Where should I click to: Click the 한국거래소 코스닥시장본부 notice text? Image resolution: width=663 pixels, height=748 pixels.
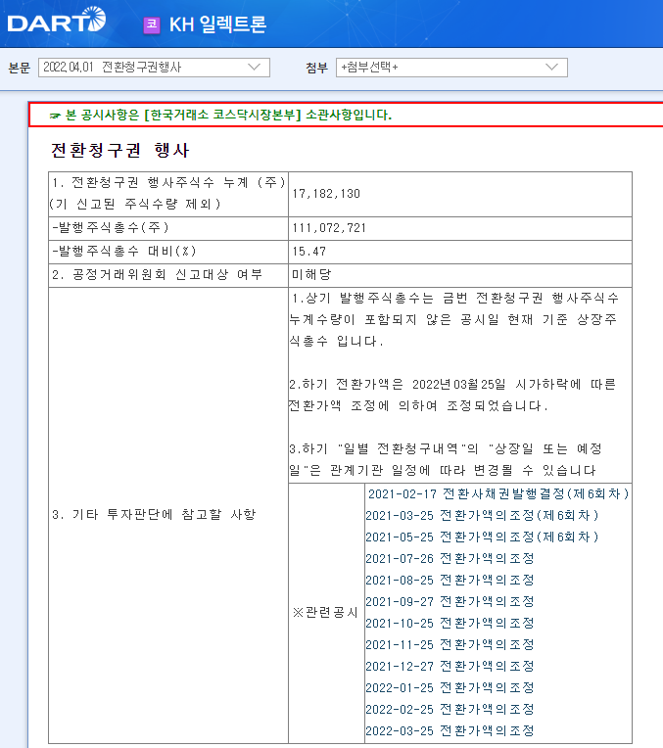pos(228,115)
